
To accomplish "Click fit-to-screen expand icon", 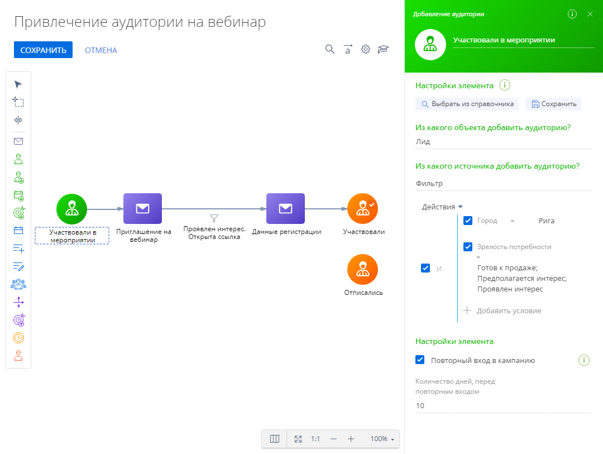I will [x=298, y=439].
